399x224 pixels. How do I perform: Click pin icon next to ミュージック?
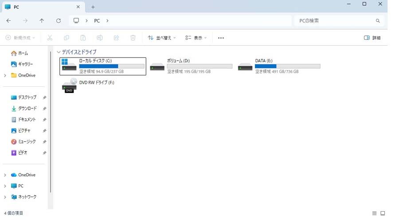44,142
